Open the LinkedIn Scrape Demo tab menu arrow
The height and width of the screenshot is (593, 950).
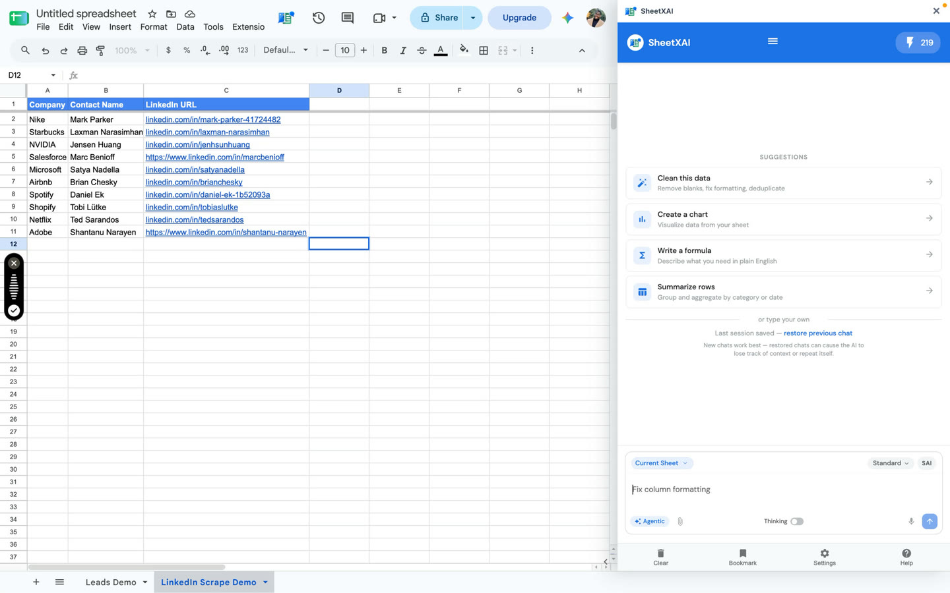point(265,582)
